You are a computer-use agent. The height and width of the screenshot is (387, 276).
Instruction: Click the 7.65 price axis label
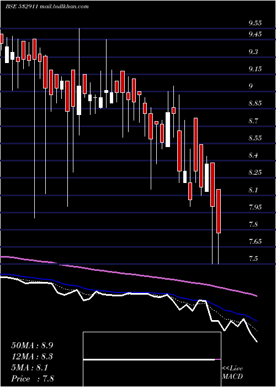[x=255, y=242]
